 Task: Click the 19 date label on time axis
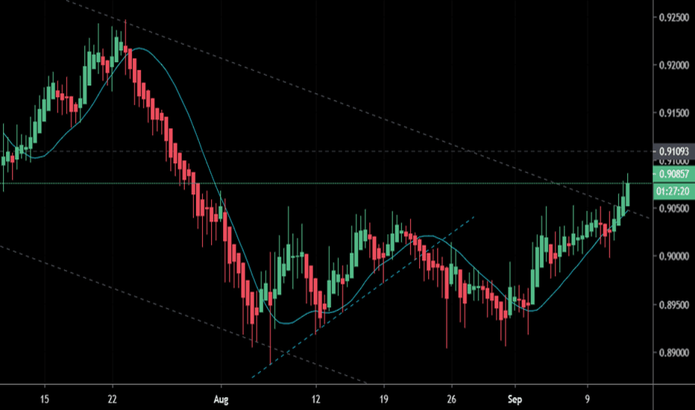pos(384,400)
